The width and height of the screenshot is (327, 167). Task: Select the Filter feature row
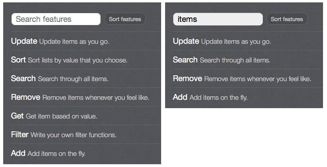point(86,134)
